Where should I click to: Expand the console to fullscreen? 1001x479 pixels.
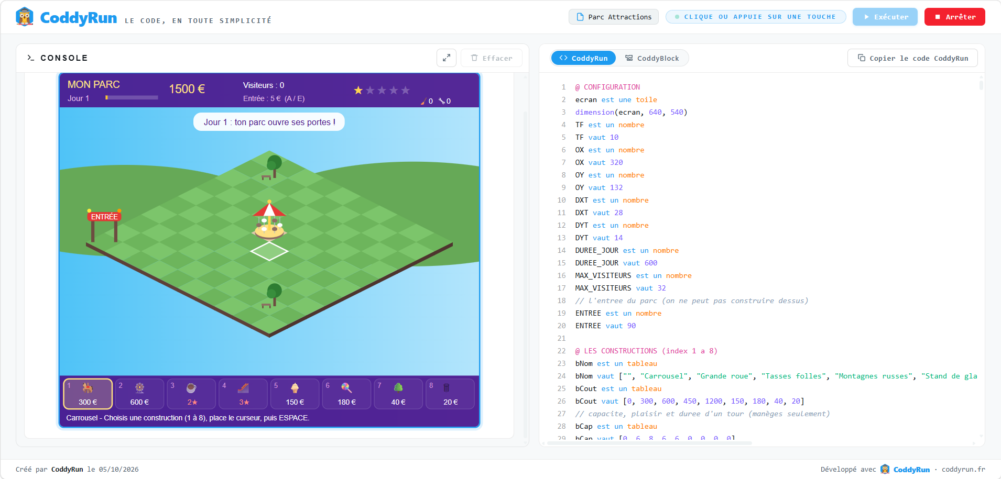(x=447, y=58)
